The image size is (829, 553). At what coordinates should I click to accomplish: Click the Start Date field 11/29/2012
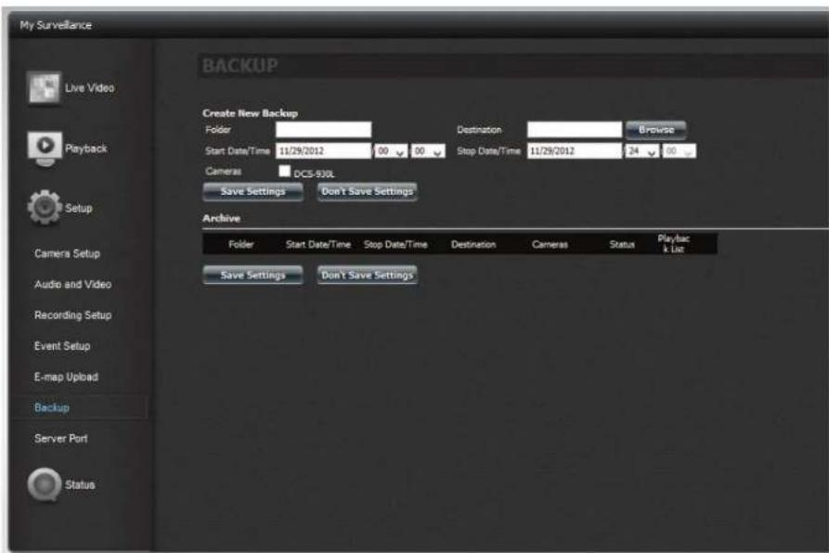coord(324,151)
